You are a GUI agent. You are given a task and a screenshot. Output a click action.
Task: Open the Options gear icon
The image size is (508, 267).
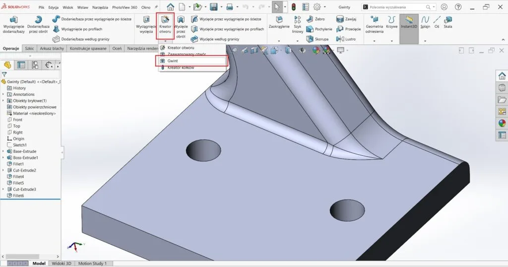[317, 7]
